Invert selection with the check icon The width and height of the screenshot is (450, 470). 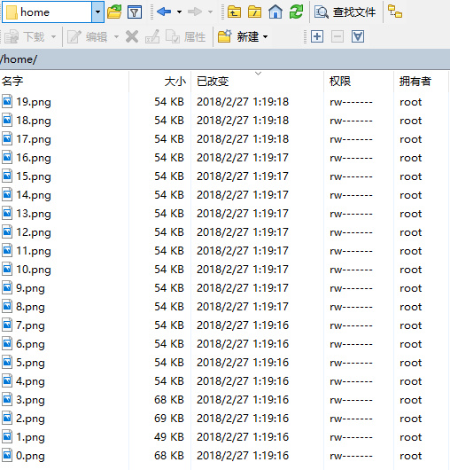click(x=358, y=37)
